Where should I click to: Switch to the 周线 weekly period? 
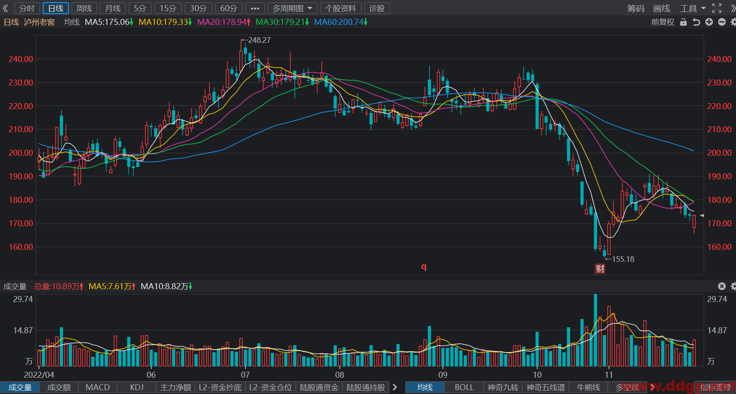84,8
